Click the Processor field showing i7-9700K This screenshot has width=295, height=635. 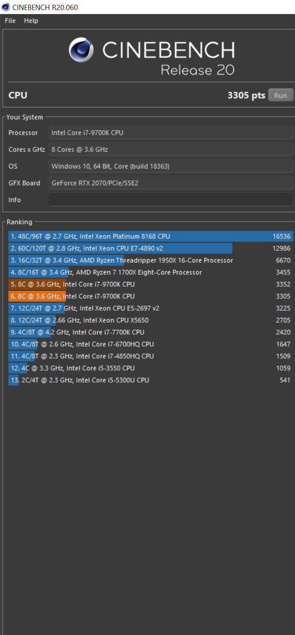point(171,133)
